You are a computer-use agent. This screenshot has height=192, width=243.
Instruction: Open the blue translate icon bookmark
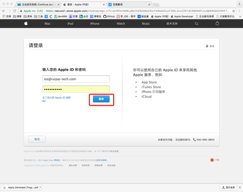(46, 16)
